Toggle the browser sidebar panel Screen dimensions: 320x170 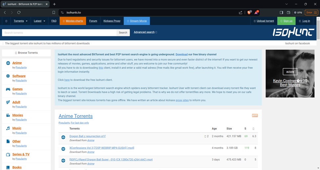(x=281, y=12)
